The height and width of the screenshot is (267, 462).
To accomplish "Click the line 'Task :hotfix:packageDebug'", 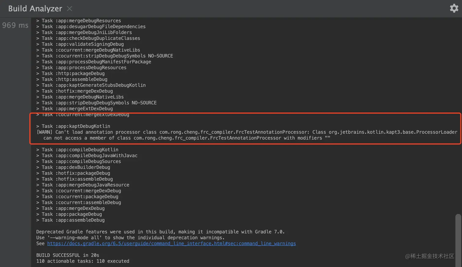I will tap(73, 173).
